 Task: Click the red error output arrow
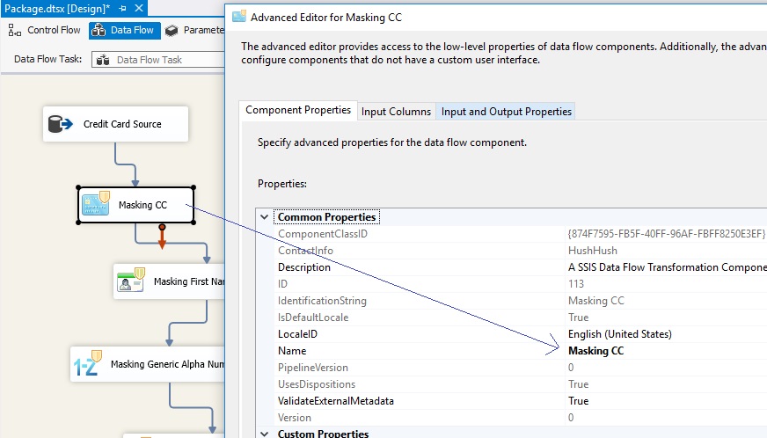pyautogui.click(x=162, y=236)
